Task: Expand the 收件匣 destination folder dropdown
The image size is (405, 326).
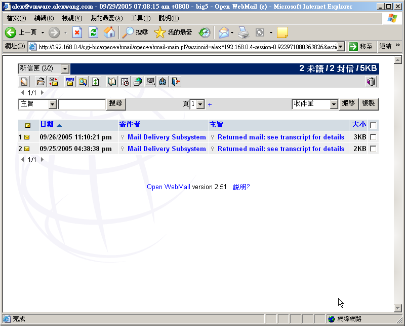Action: pos(334,104)
